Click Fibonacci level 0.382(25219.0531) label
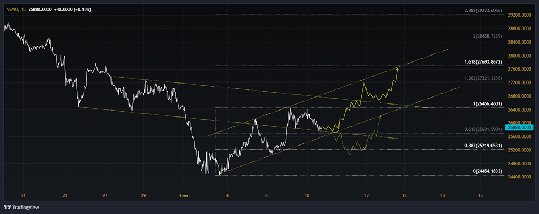The width and height of the screenshot is (539, 214). 483,146
